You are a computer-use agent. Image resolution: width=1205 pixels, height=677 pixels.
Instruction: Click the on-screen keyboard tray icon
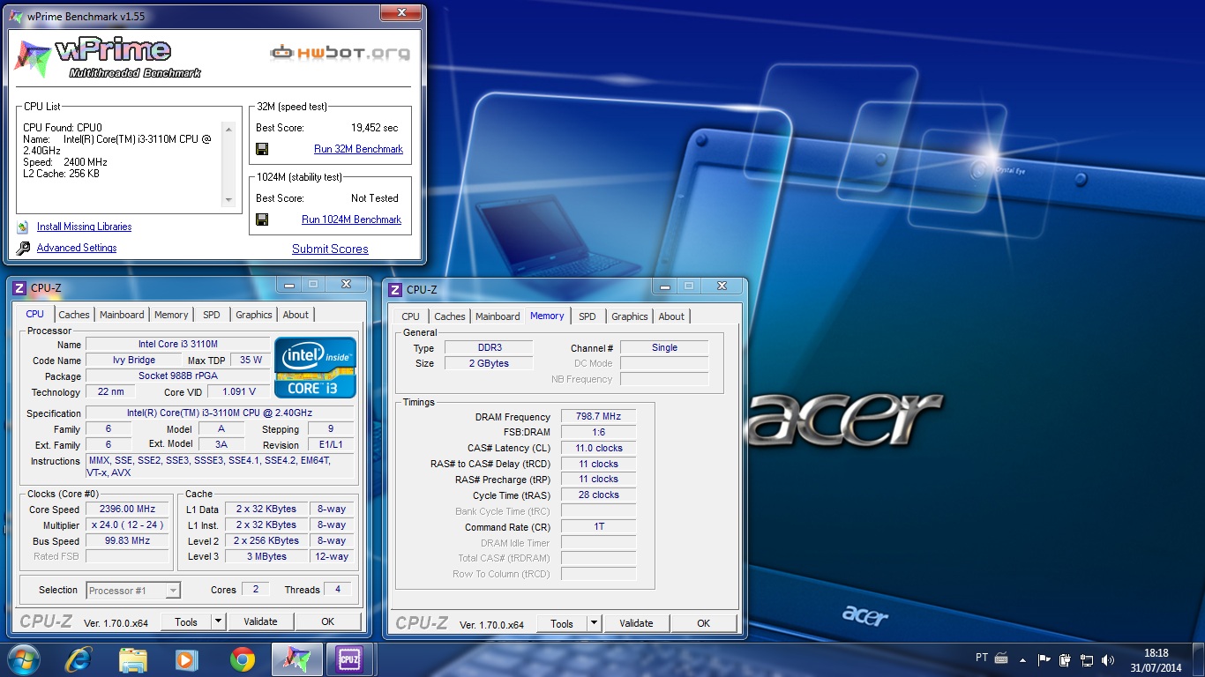pyautogui.click(x=1001, y=658)
